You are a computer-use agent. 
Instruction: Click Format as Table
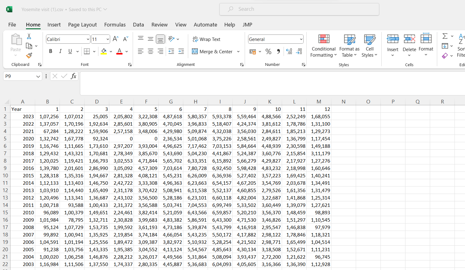click(x=349, y=46)
